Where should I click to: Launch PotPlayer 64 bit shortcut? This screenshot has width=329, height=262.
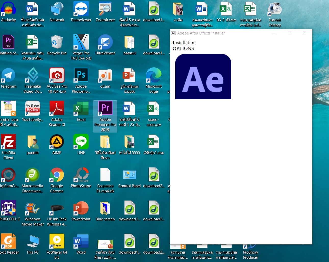coord(57,247)
